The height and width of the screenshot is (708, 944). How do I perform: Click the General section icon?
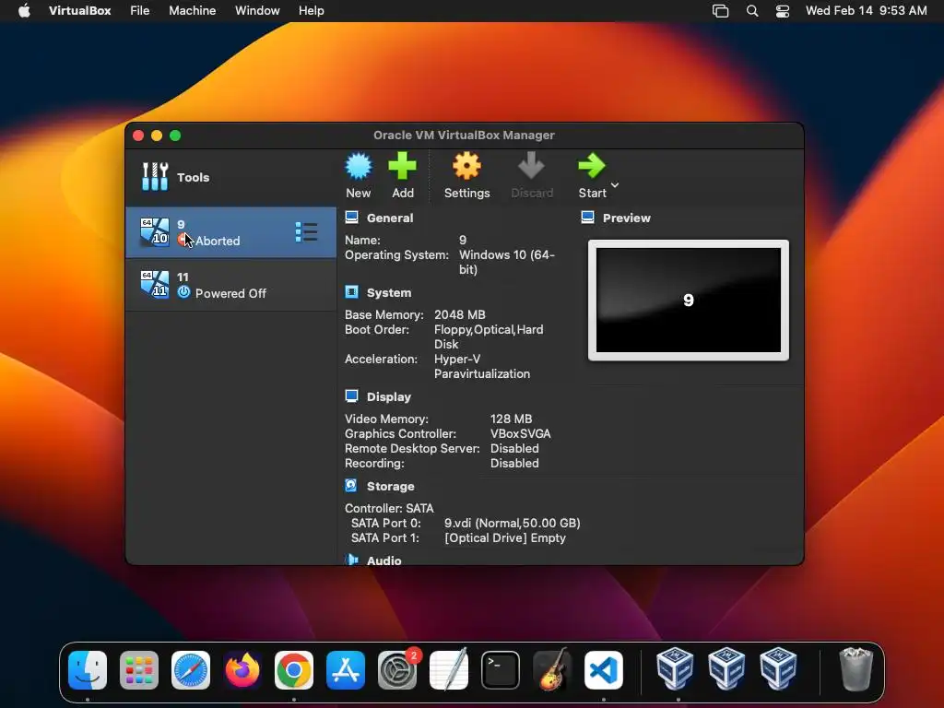(351, 218)
